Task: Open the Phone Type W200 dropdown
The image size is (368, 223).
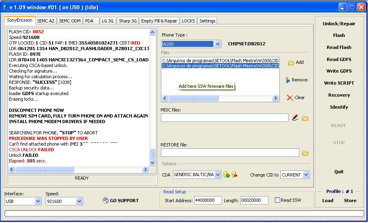Action: pos(218,44)
